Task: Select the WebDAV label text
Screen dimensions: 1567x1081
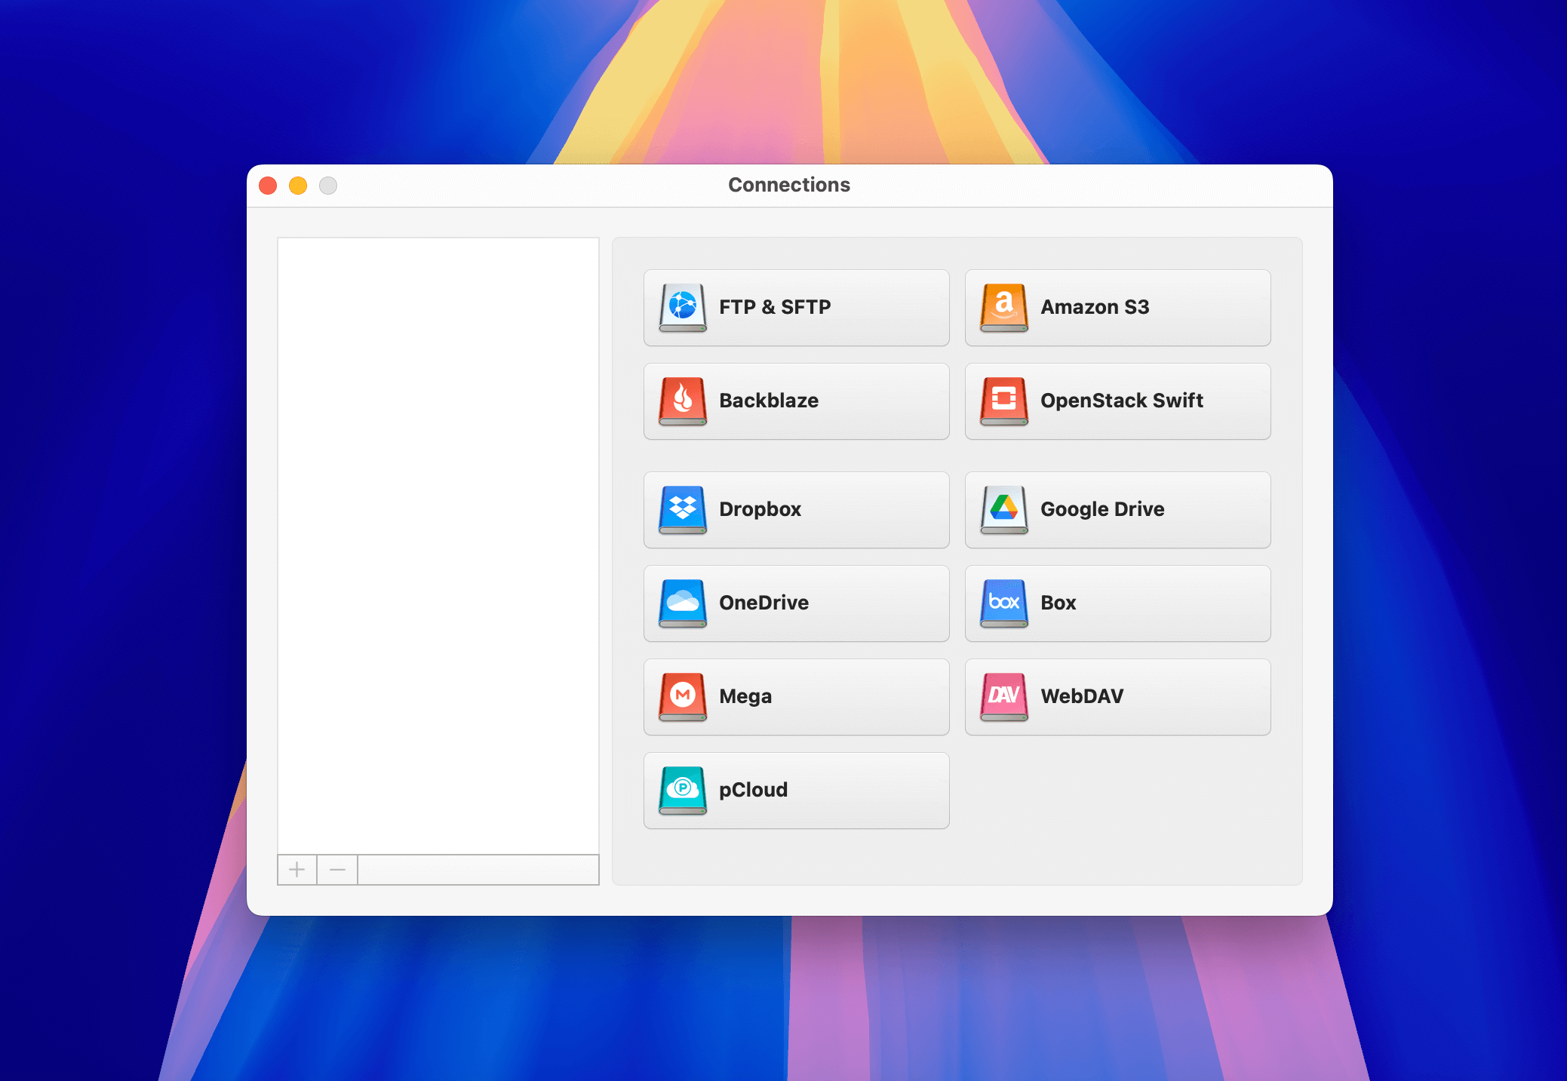Action: click(1082, 696)
